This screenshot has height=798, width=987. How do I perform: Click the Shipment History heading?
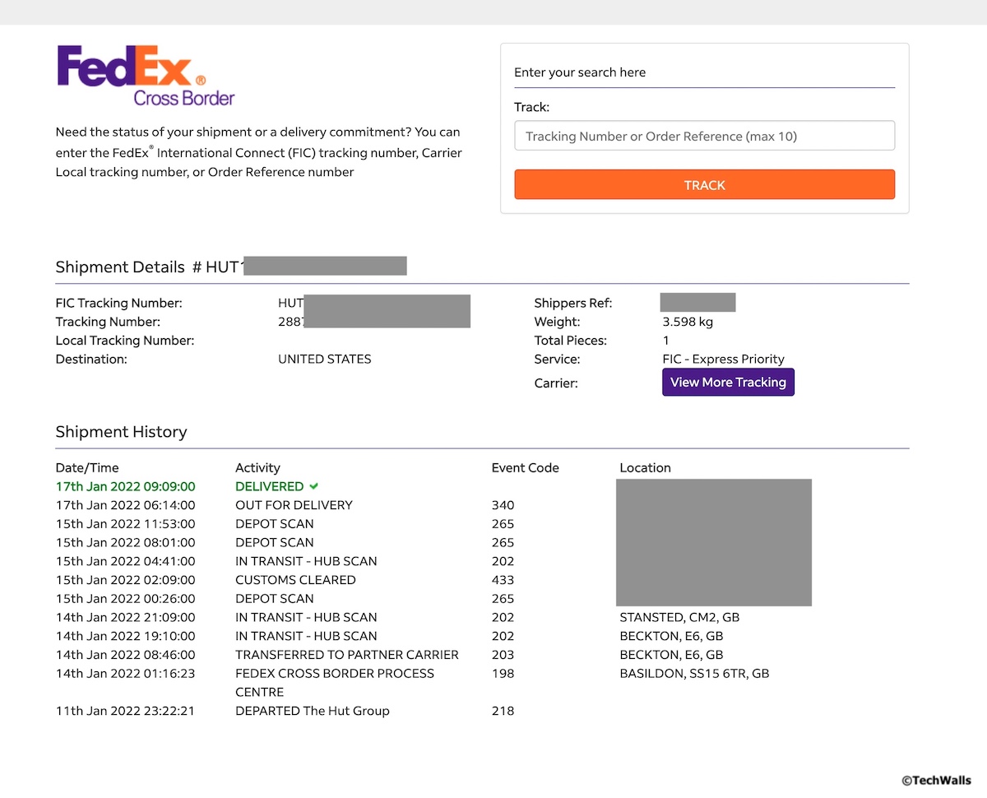[x=121, y=432]
